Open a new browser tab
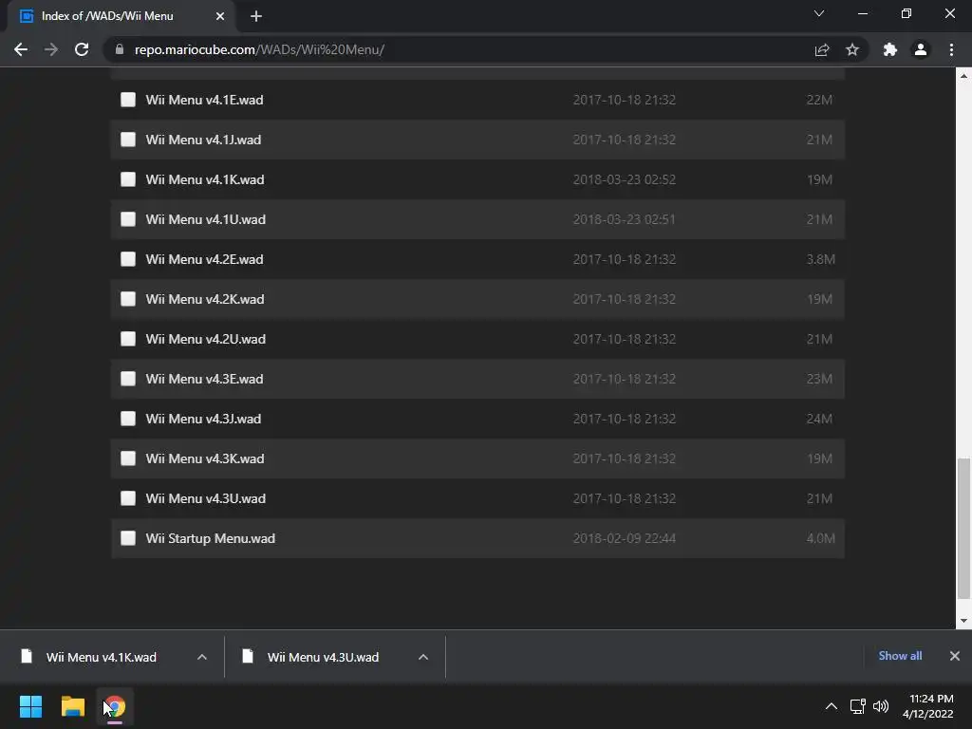Image resolution: width=972 pixels, height=729 pixels. coord(256,16)
